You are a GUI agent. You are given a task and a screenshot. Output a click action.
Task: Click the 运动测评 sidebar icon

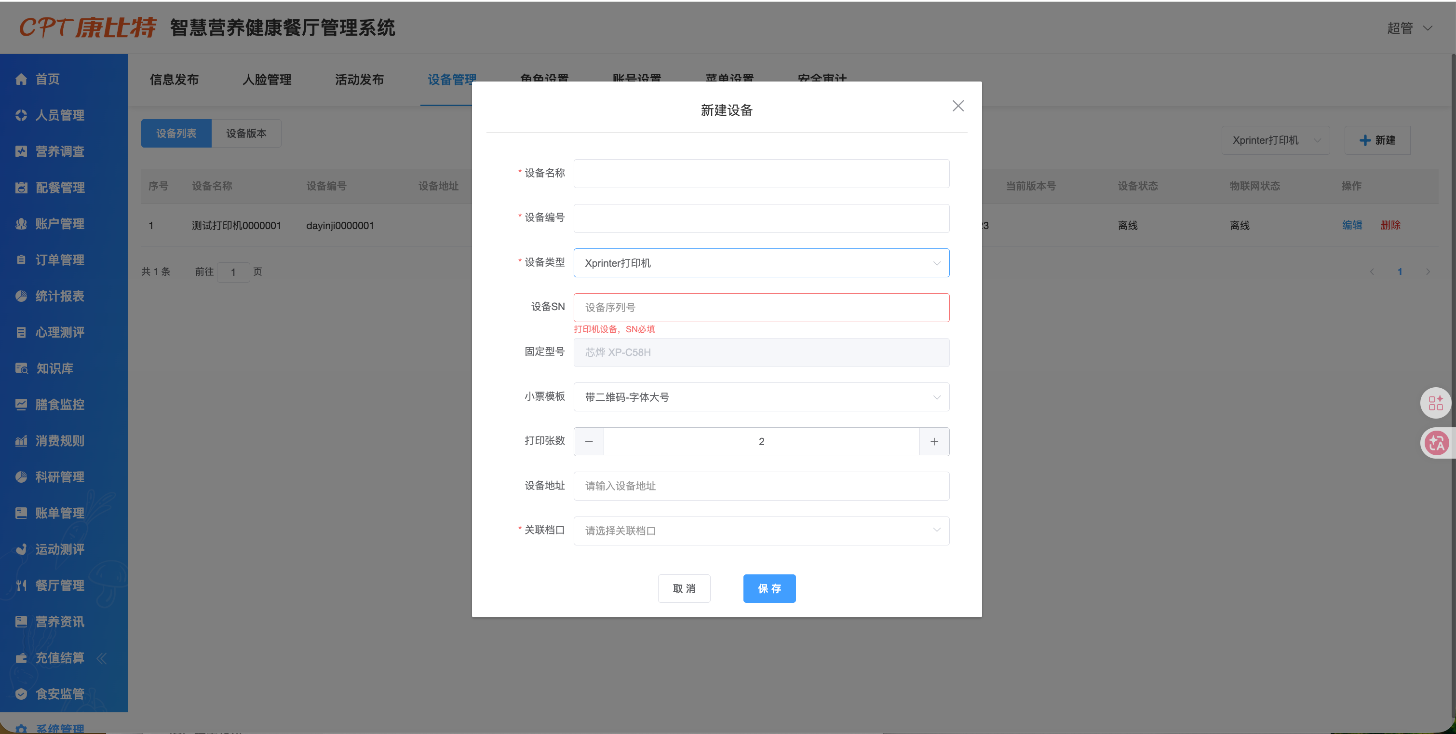click(21, 550)
